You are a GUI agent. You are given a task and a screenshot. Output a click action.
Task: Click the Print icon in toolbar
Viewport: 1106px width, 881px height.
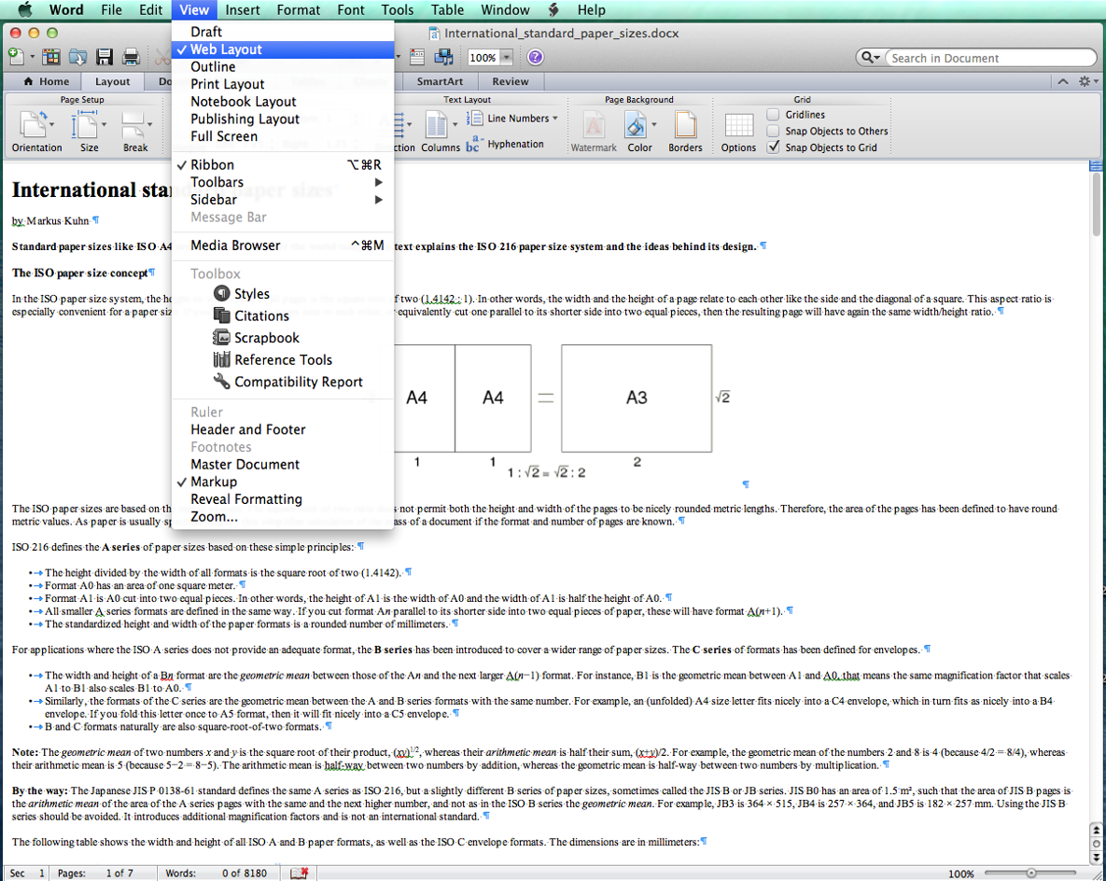point(132,58)
